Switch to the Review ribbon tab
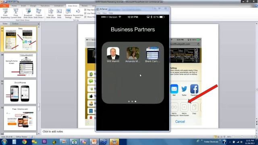The image size is (258, 145). pos(85,6)
